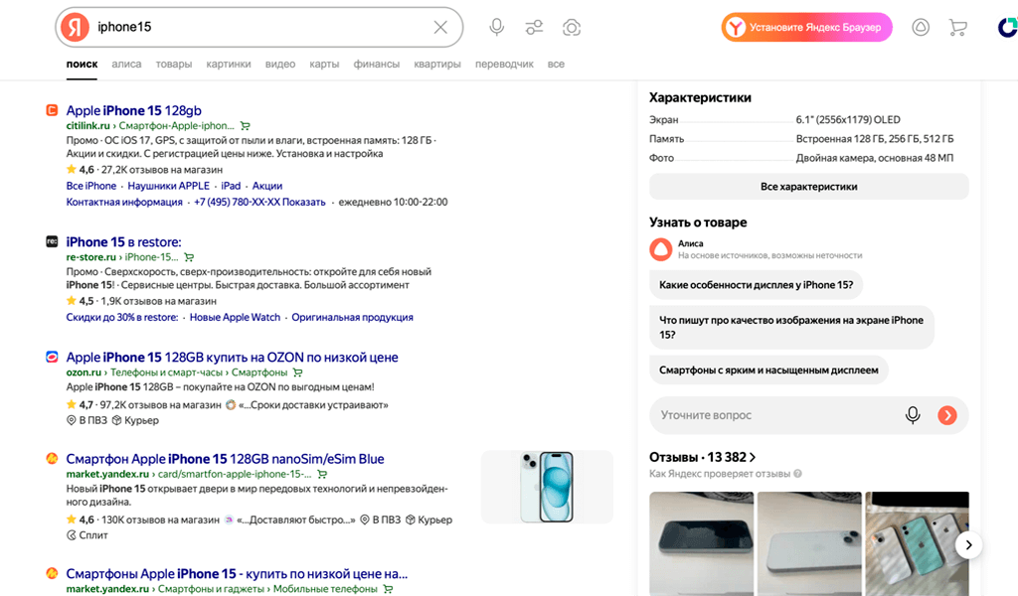The width and height of the screenshot is (1018, 596).
Task: Click the iPad sitelink
Action: coord(231,186)
